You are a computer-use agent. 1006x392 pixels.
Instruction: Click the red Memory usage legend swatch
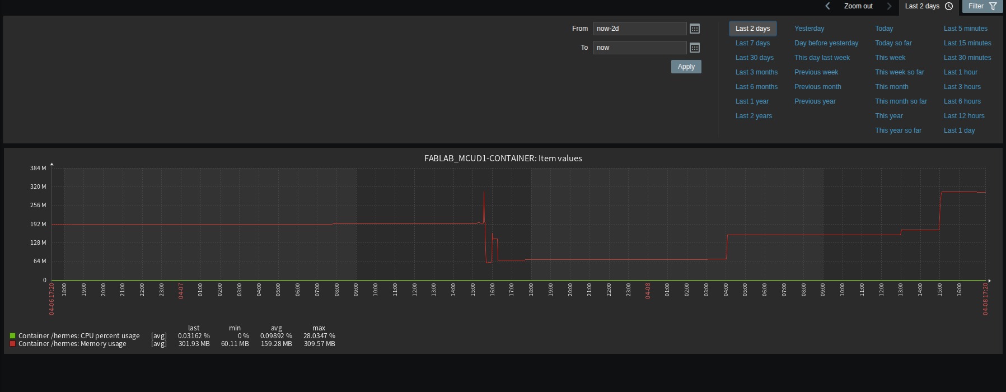click(12, 344)
